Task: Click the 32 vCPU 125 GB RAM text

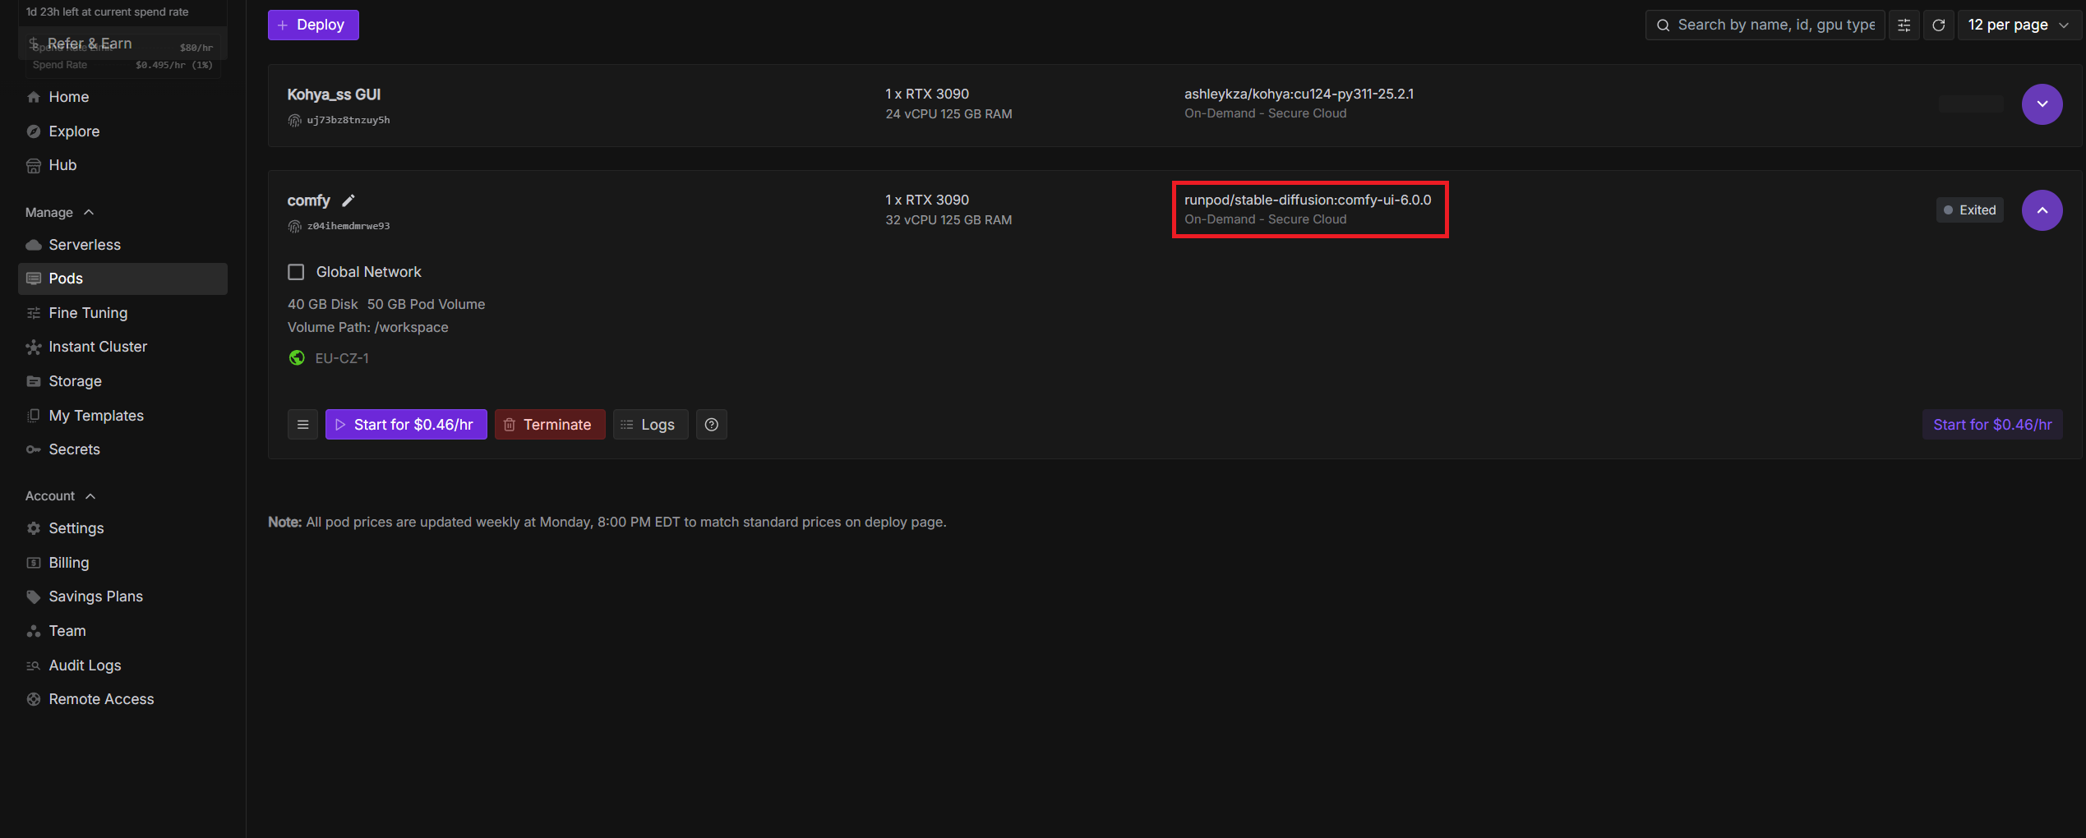Action: (948, 220)
